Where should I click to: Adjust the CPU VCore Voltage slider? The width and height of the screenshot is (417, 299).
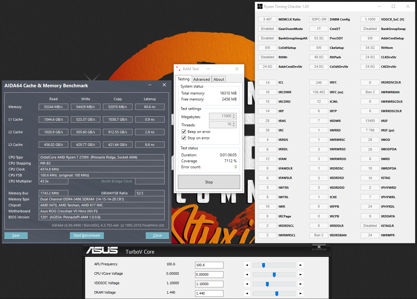(x=274, y=275)
